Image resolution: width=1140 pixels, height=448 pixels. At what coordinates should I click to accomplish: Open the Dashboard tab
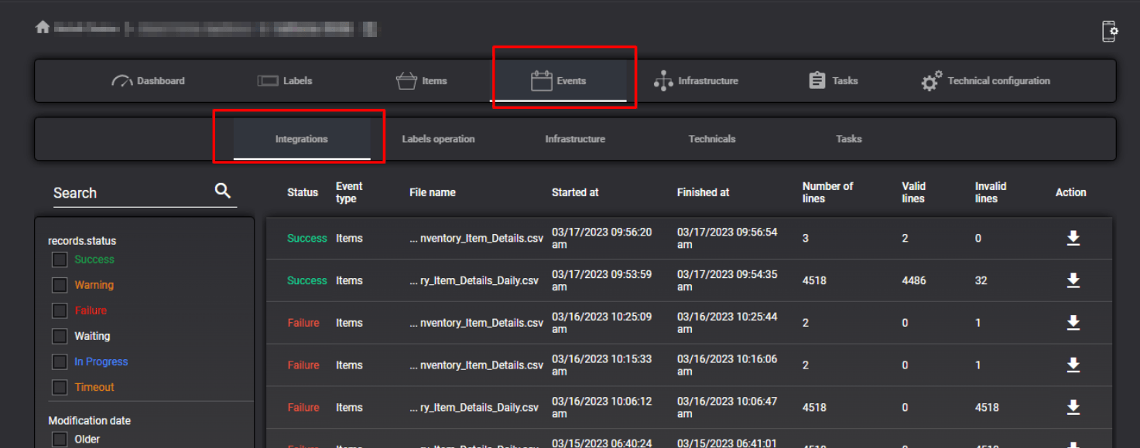click(x=149, y=81)
